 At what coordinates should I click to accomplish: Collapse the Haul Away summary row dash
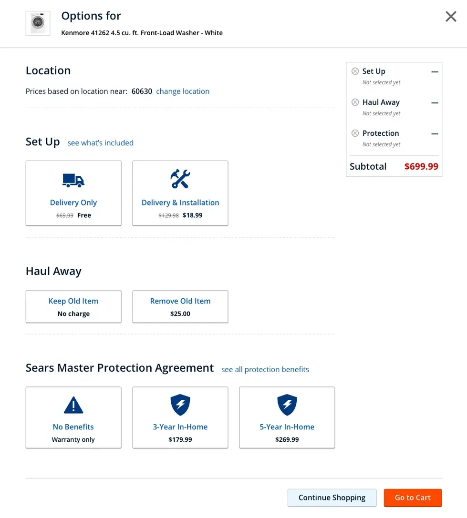click(x=435, y=103)
